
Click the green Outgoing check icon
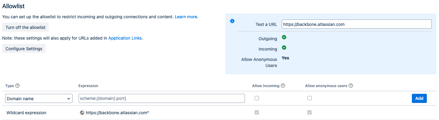pos(284,37)
